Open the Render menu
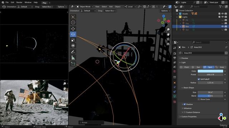The height and width of the screenshot is (128, 229). click(x=19, y=2)
